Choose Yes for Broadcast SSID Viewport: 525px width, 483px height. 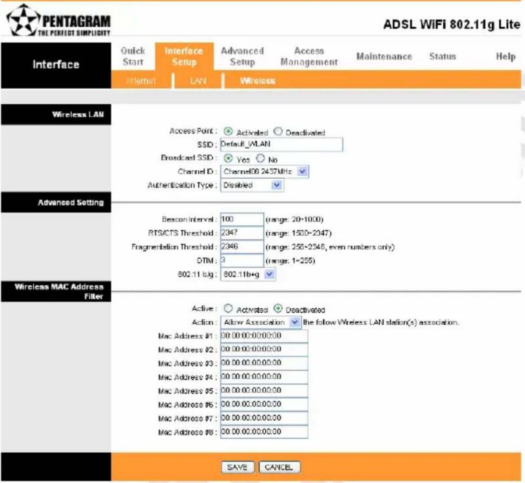228,158
